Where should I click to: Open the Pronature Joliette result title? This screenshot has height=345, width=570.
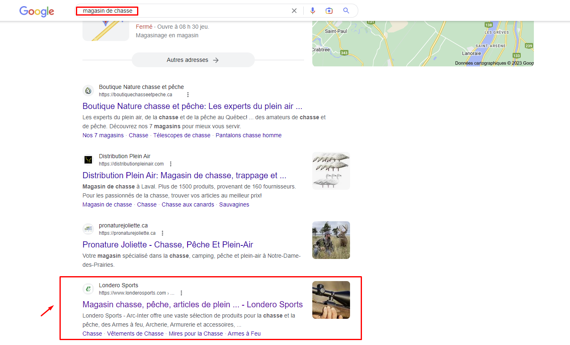click(x=167, y=245)
